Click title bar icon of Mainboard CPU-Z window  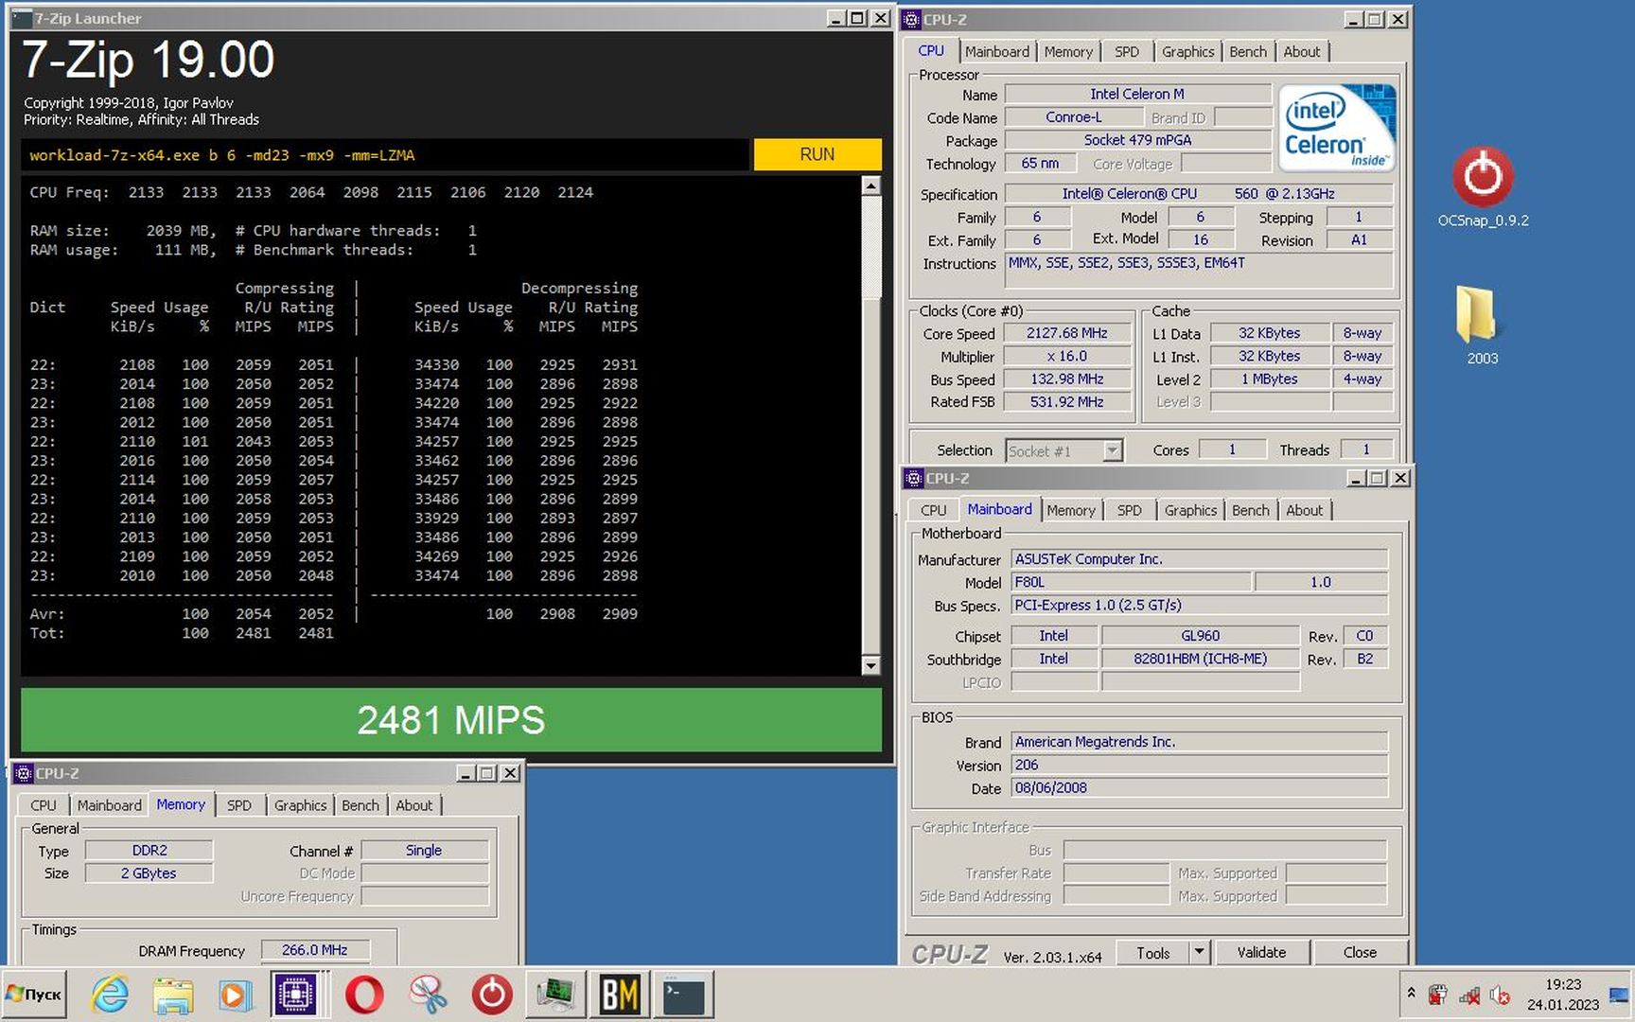pyautogui.click(x=914, y=478)
